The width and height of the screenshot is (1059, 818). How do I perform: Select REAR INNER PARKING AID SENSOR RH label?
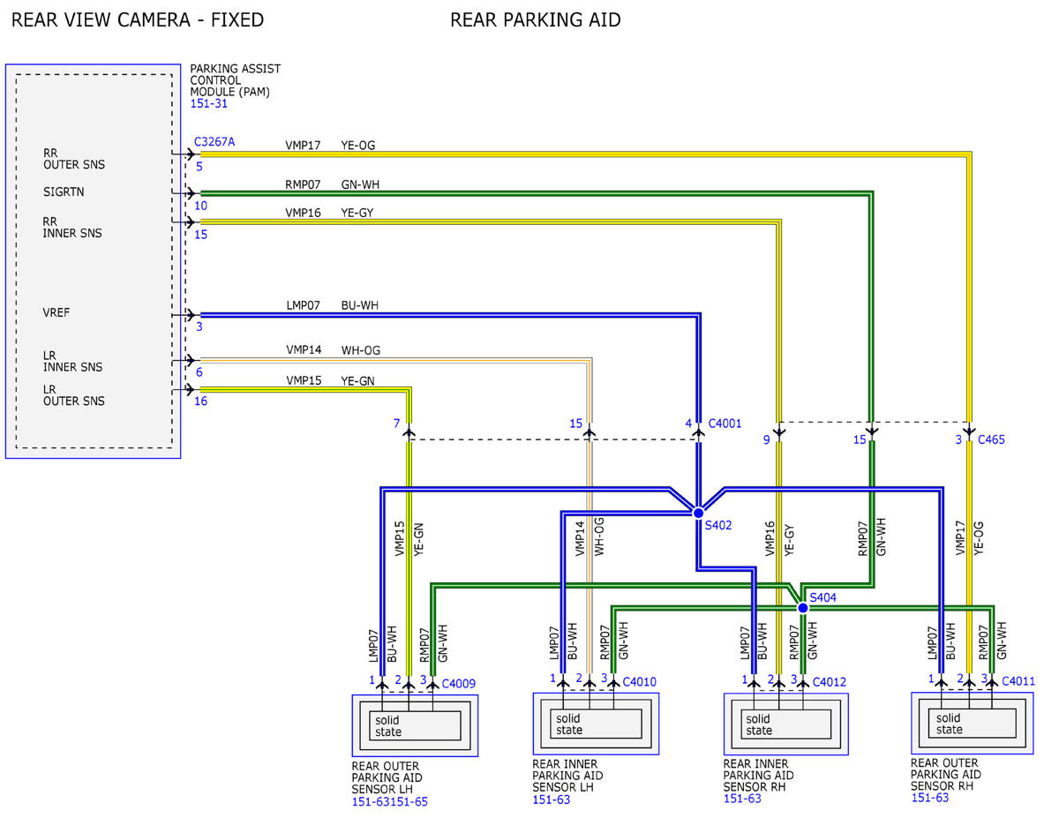click(759, 775)
